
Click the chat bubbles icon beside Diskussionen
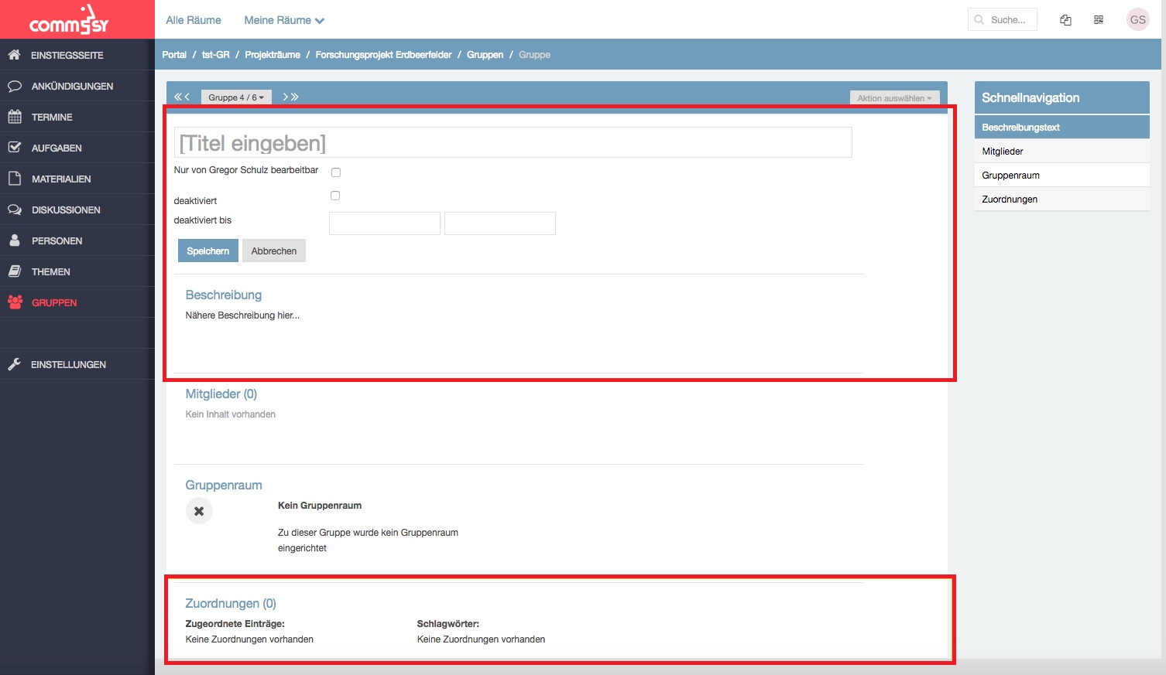tap(14, 210)
